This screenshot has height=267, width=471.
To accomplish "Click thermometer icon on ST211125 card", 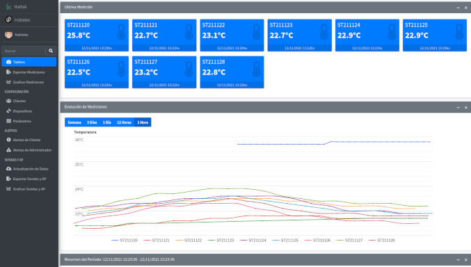I will pyautogui.click(x=459, y=32).
